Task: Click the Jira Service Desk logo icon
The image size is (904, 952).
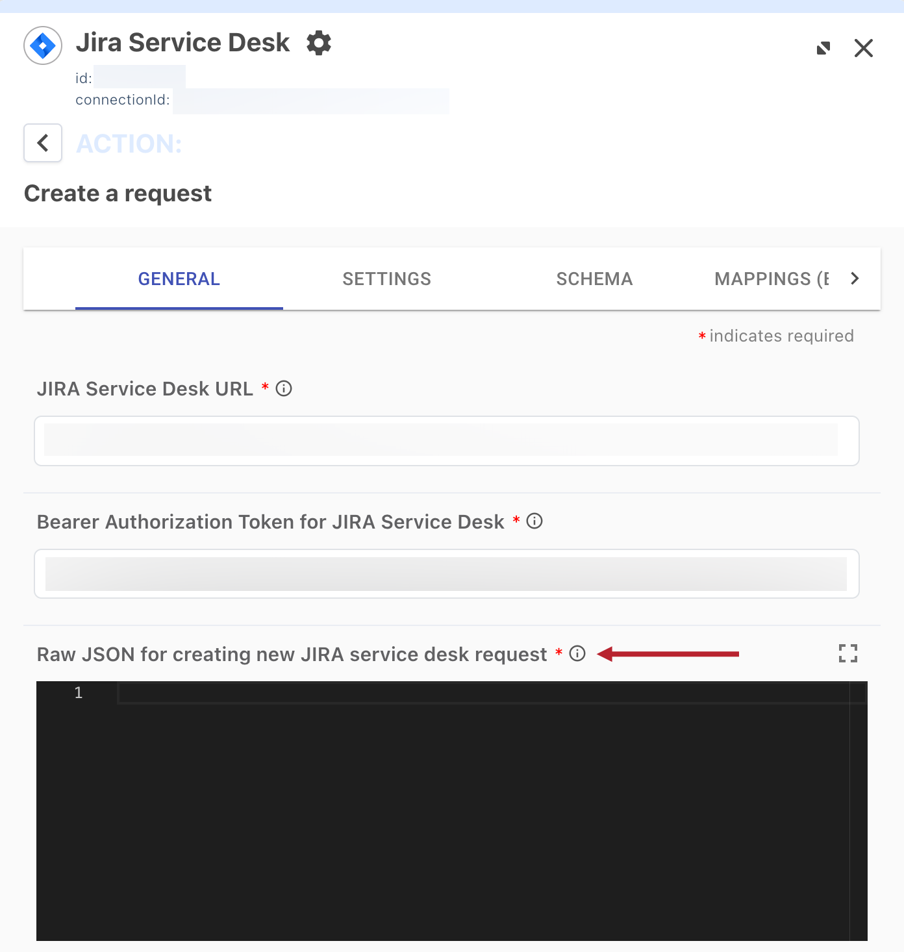Action: pos(42,45)
